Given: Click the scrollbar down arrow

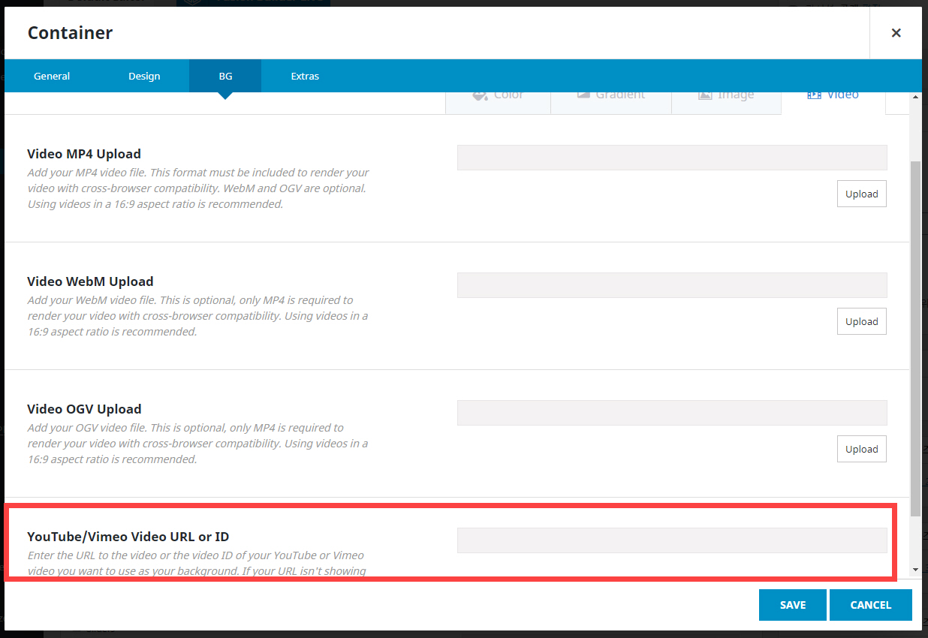Looking at the screenshot, I should tap(915, 570).
